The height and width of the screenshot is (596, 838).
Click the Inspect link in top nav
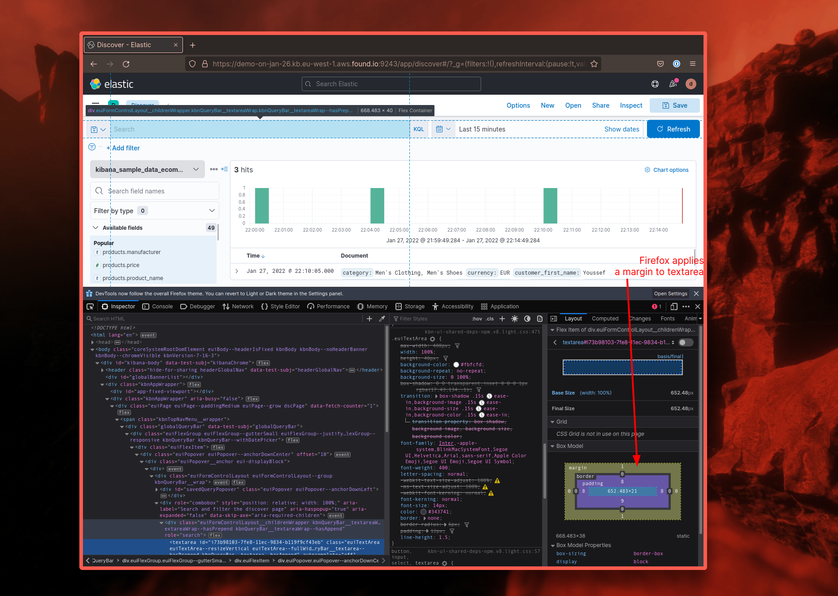click(631, 105)
